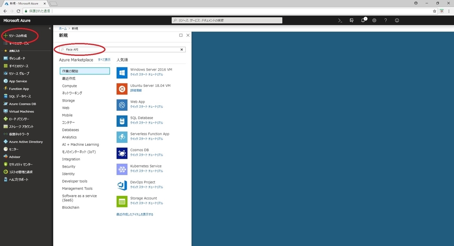Image resolution: width=454 pixels, height=246 pixels.
Task: Select Web category
Action: click(66, 108)
